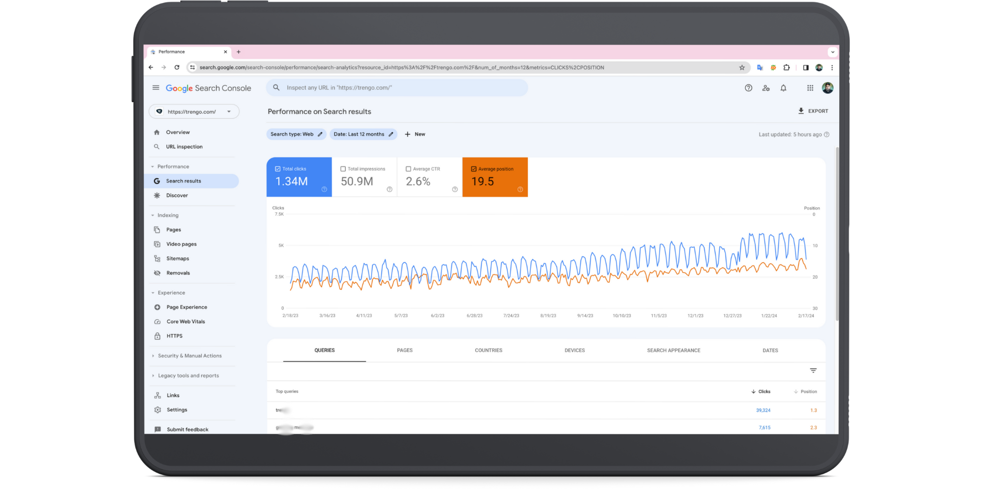The image size is (982, 491).
Task: Open the Google apps grid
Action: [810, 88]
